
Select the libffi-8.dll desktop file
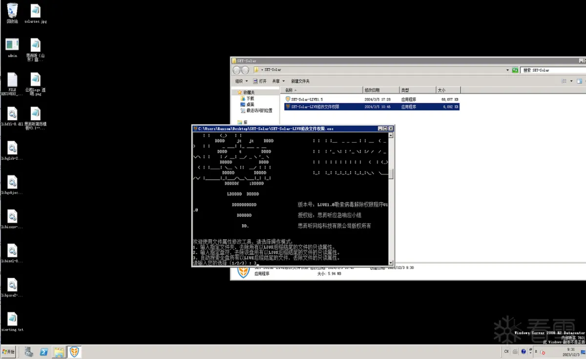[x=12, y=117]
